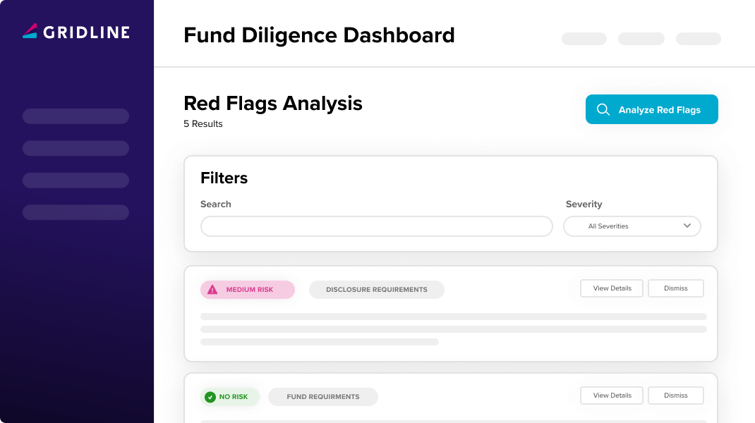
Task: View Details of the Medium Risk flag
Action: [x=612, y=288]
